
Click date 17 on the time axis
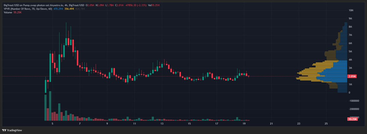coord(217,124)
